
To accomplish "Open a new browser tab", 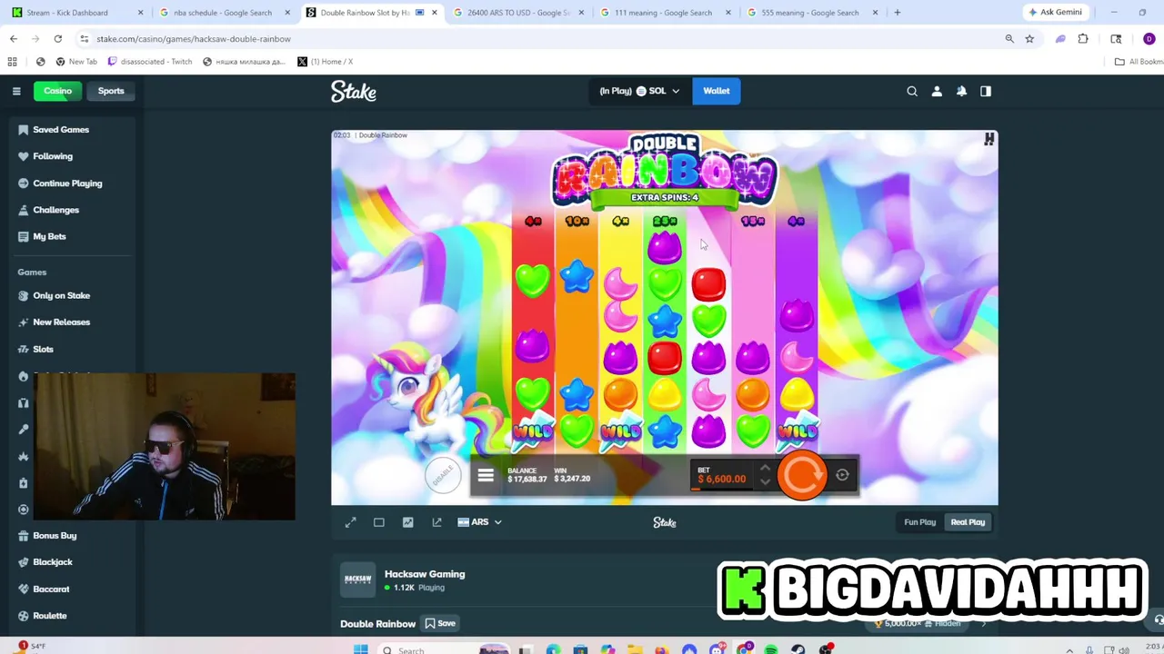I will pos(898,13).
